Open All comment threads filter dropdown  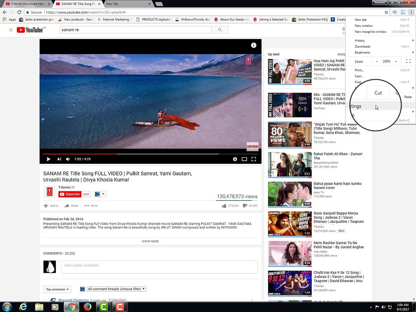tap(117, 289)
